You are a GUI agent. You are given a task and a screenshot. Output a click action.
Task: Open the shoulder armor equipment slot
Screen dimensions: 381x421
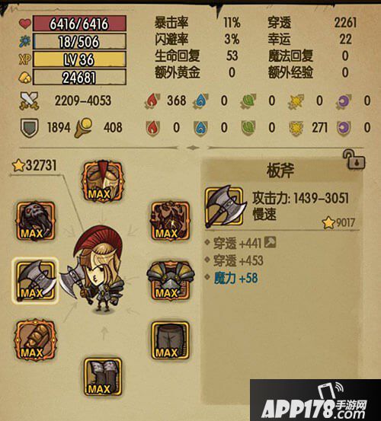tap(171, 281)
